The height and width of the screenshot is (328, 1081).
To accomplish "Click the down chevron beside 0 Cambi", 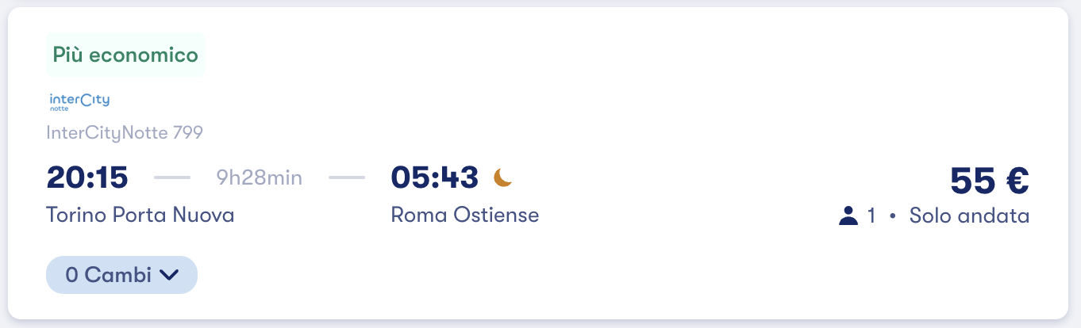I will coord(169,275).
